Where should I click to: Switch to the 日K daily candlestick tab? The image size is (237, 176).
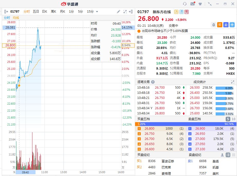pos(45,12)
